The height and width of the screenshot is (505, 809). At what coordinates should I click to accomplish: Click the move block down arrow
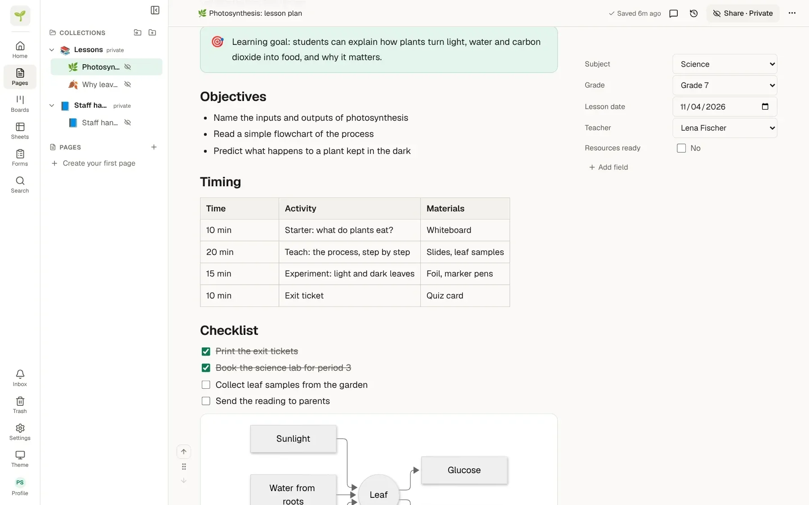(x=184, y=480)
